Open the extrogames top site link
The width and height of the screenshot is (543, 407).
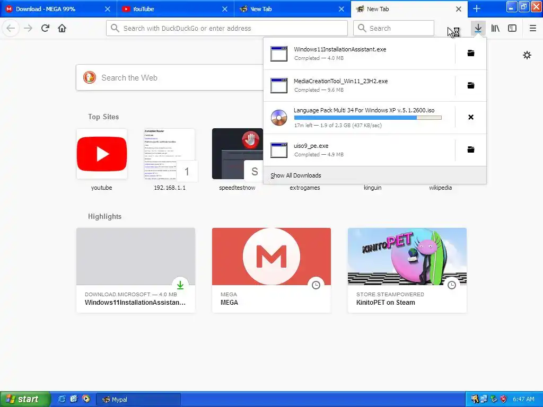(305, 188)
